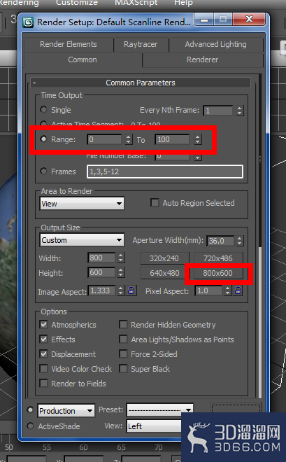The height and width of the screenshot is (462, 286).
Task: Adjust the Height spinner arrows
Action: tap(121, 272)
